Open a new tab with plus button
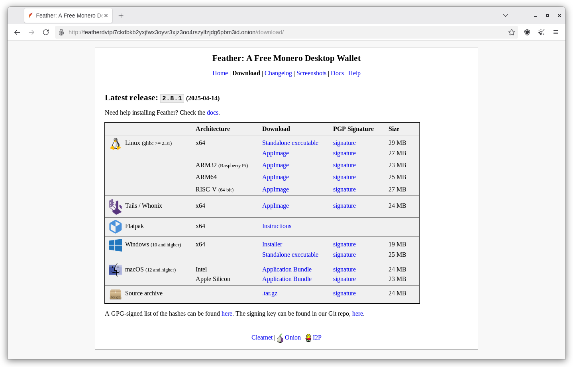The image size is (573, 367). (x=121, y=16)
